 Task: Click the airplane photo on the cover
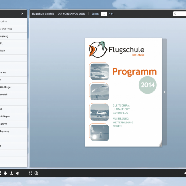99,112
